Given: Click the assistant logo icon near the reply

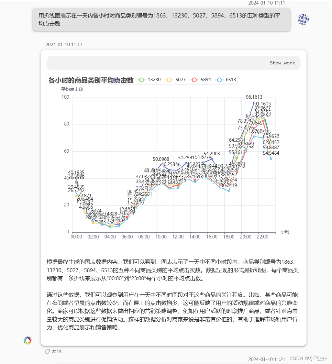Looking at the screenshot, I should 28,340.
